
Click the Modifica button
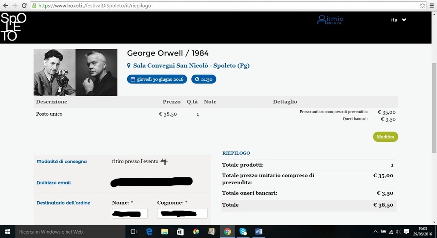pos(385,137)
